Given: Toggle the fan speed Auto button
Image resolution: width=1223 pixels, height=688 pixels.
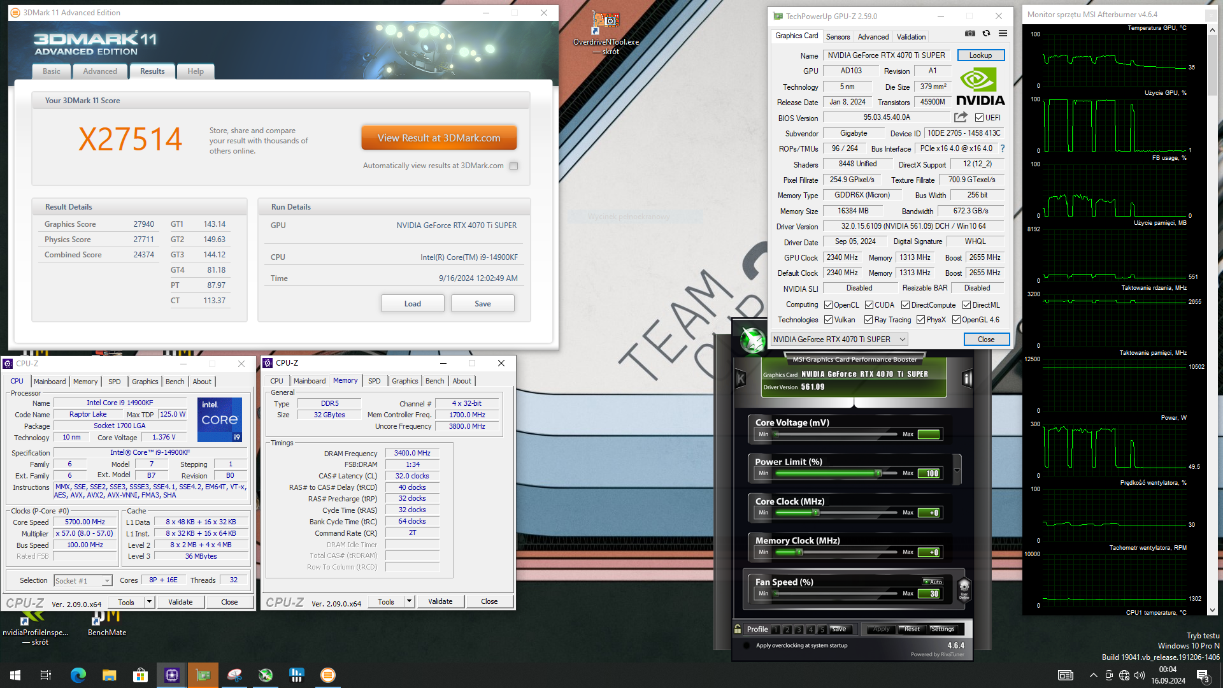Looking at the screenshot, I should [x=933, y=582].
